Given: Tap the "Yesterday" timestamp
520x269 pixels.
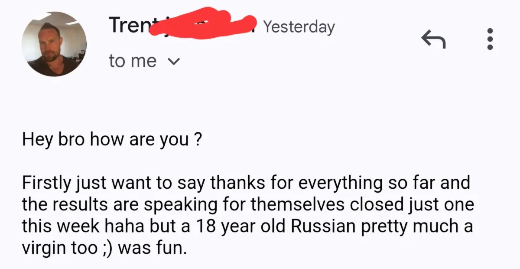Looking at the screenshot, I should [299, 27].
